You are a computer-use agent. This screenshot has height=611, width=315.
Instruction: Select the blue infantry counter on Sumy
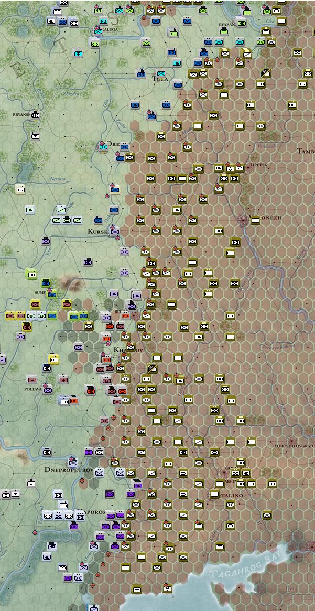[x=52, y=295]
